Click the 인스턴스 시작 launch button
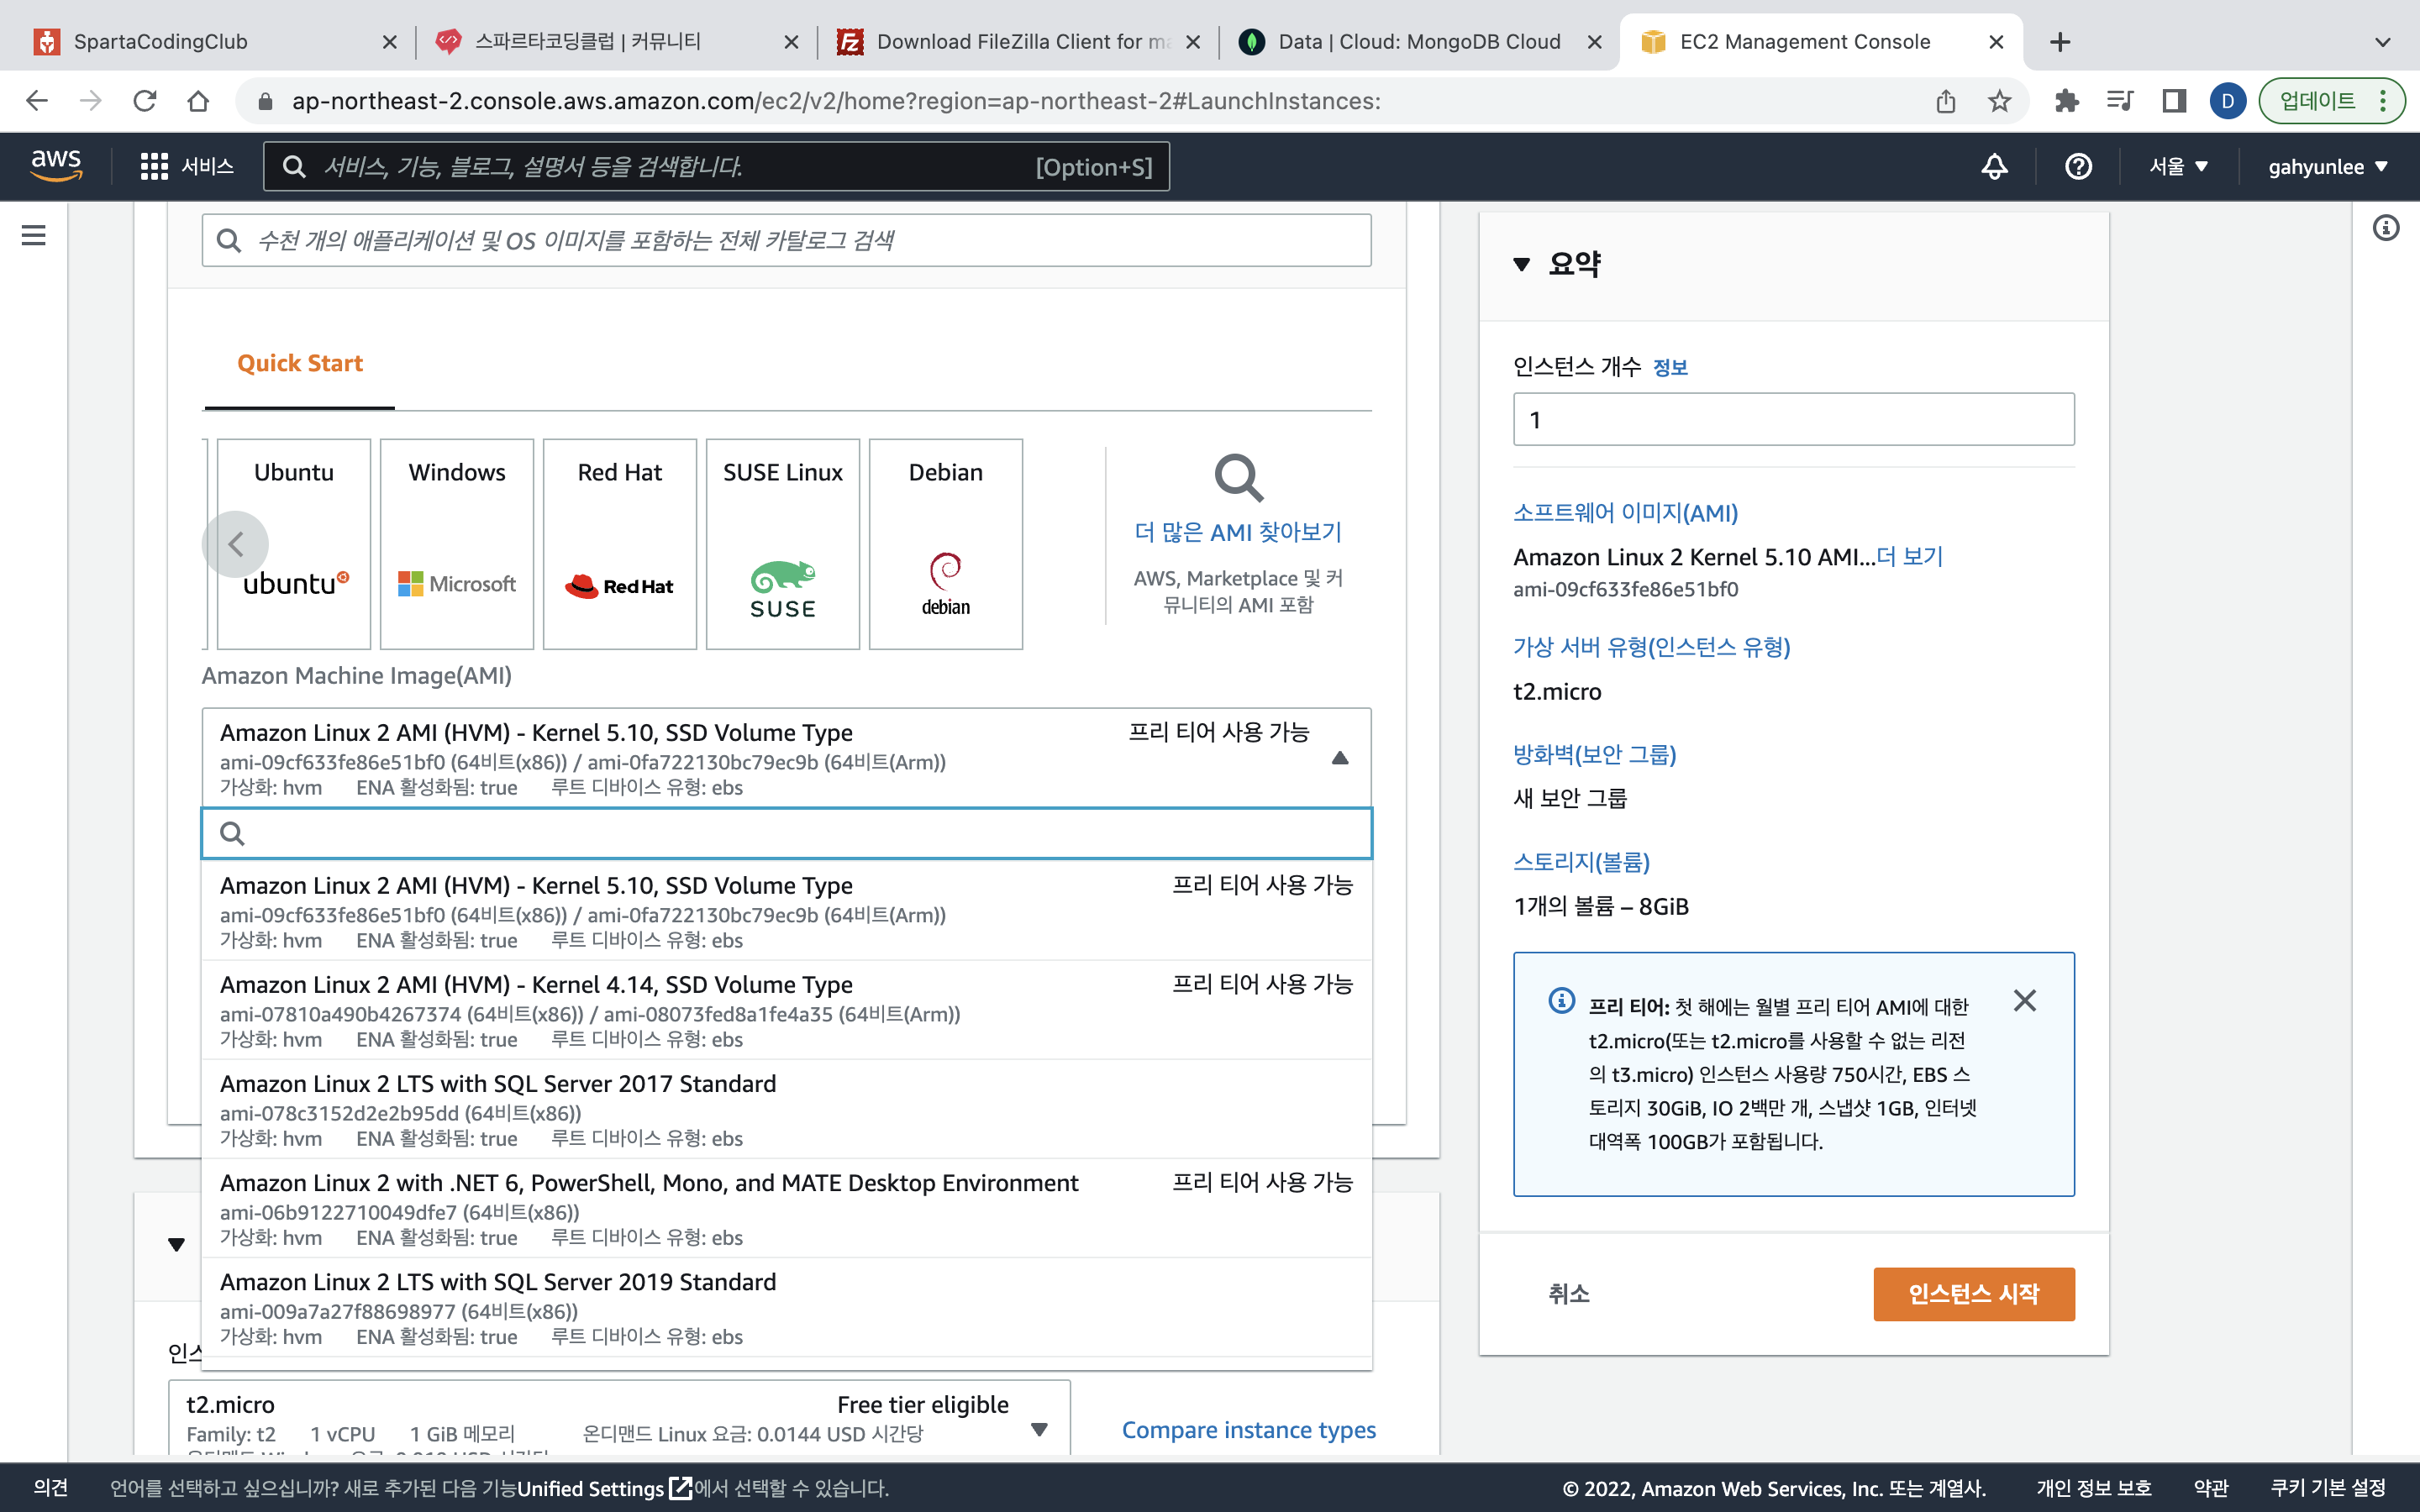 click(x=1973, y=1294)
